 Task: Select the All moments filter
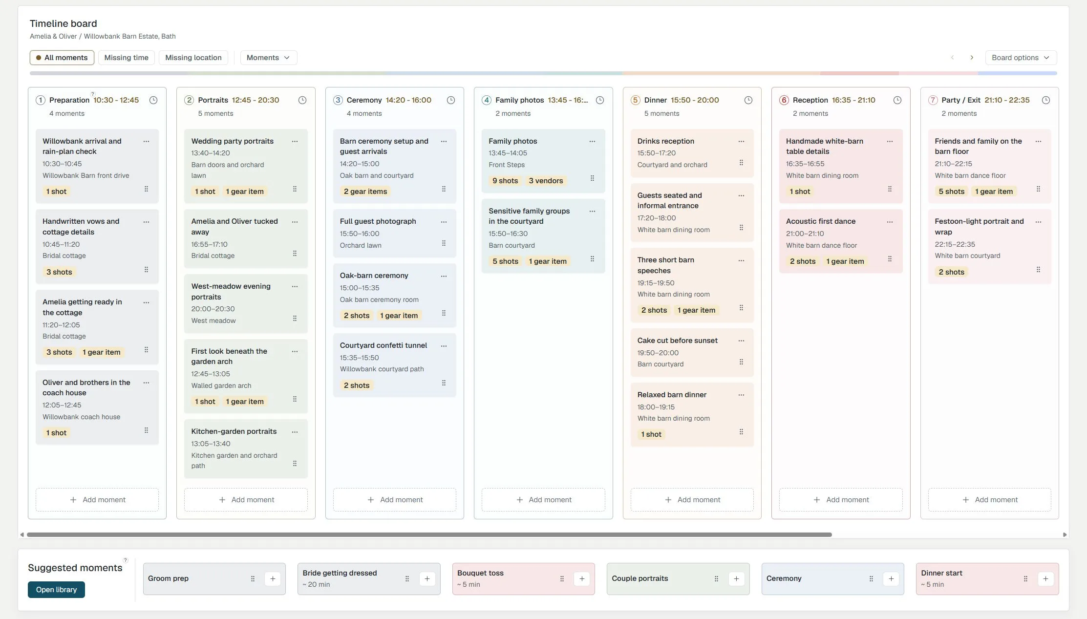point(62,58)
